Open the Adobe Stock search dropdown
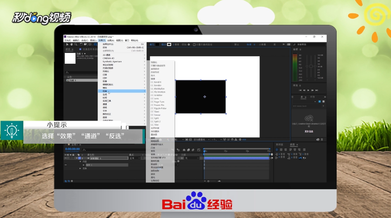The width and height of the screenshot is (391, 218). (323, 106)
